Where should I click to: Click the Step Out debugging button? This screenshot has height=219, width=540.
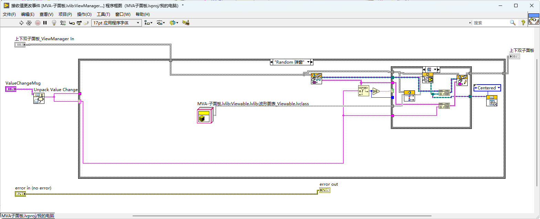(86, 23)
